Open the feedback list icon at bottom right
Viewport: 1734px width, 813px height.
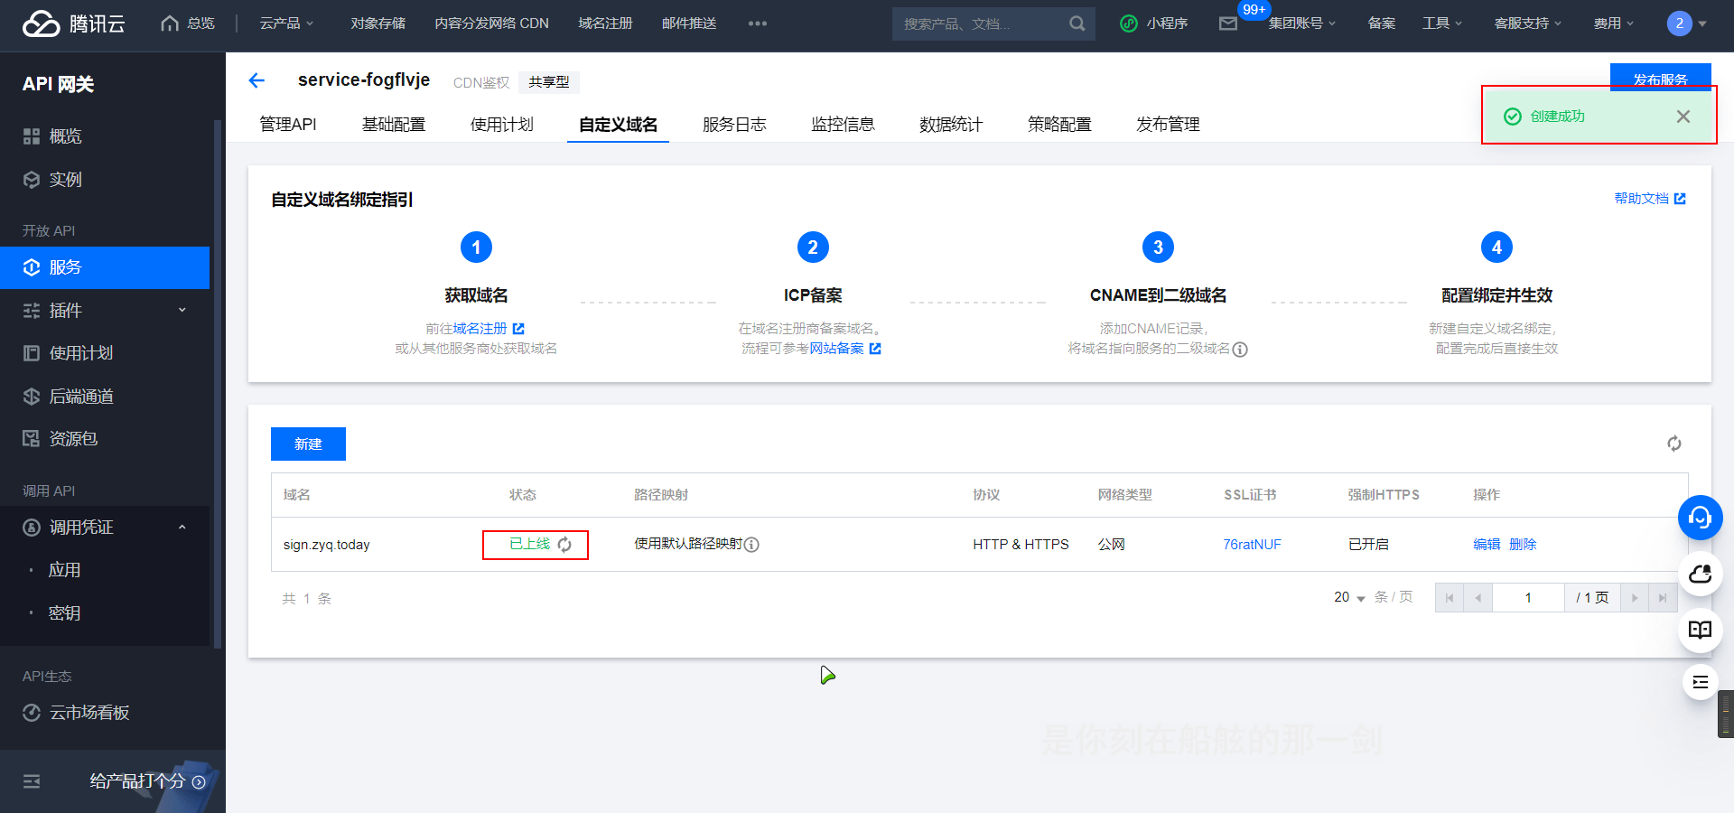point(1700,683)
